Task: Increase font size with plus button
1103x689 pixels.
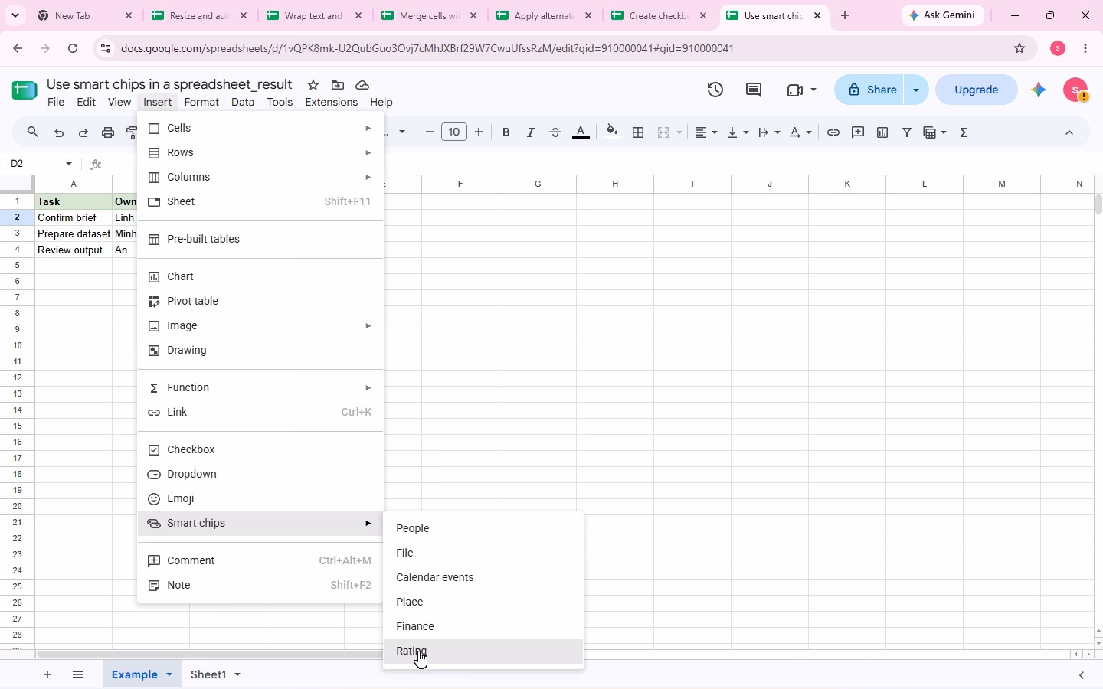Action: 479,132
